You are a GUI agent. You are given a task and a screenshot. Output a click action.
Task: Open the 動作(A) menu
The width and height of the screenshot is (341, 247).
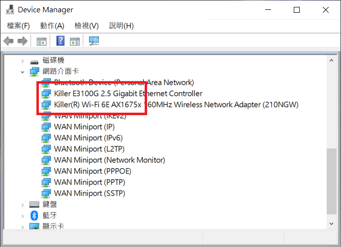pos(52,26)
